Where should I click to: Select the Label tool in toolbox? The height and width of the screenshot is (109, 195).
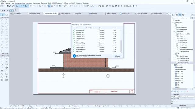(7, 64)
